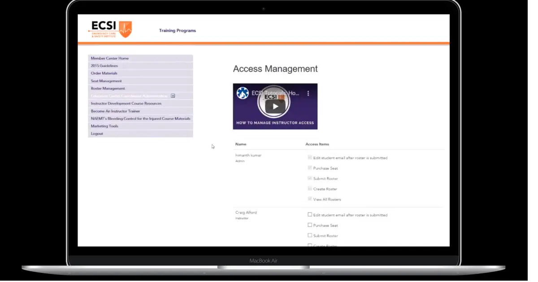Open Instructor Development Course Resources
The width and height of the screenshot is (538, 282).
pos(126,103)
